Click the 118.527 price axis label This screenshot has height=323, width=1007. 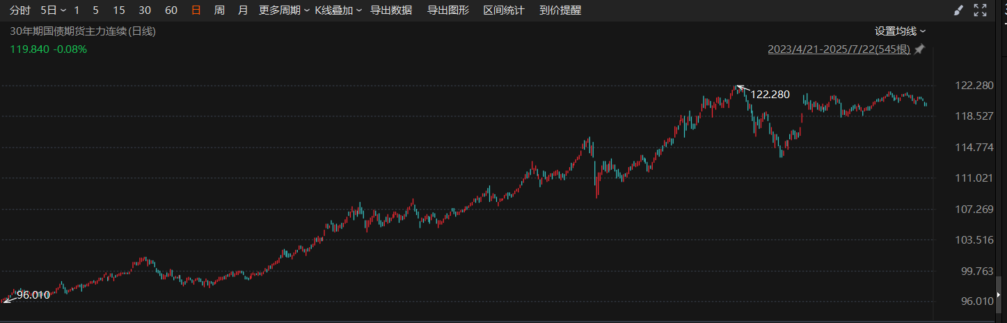click(x=974, y=116)
